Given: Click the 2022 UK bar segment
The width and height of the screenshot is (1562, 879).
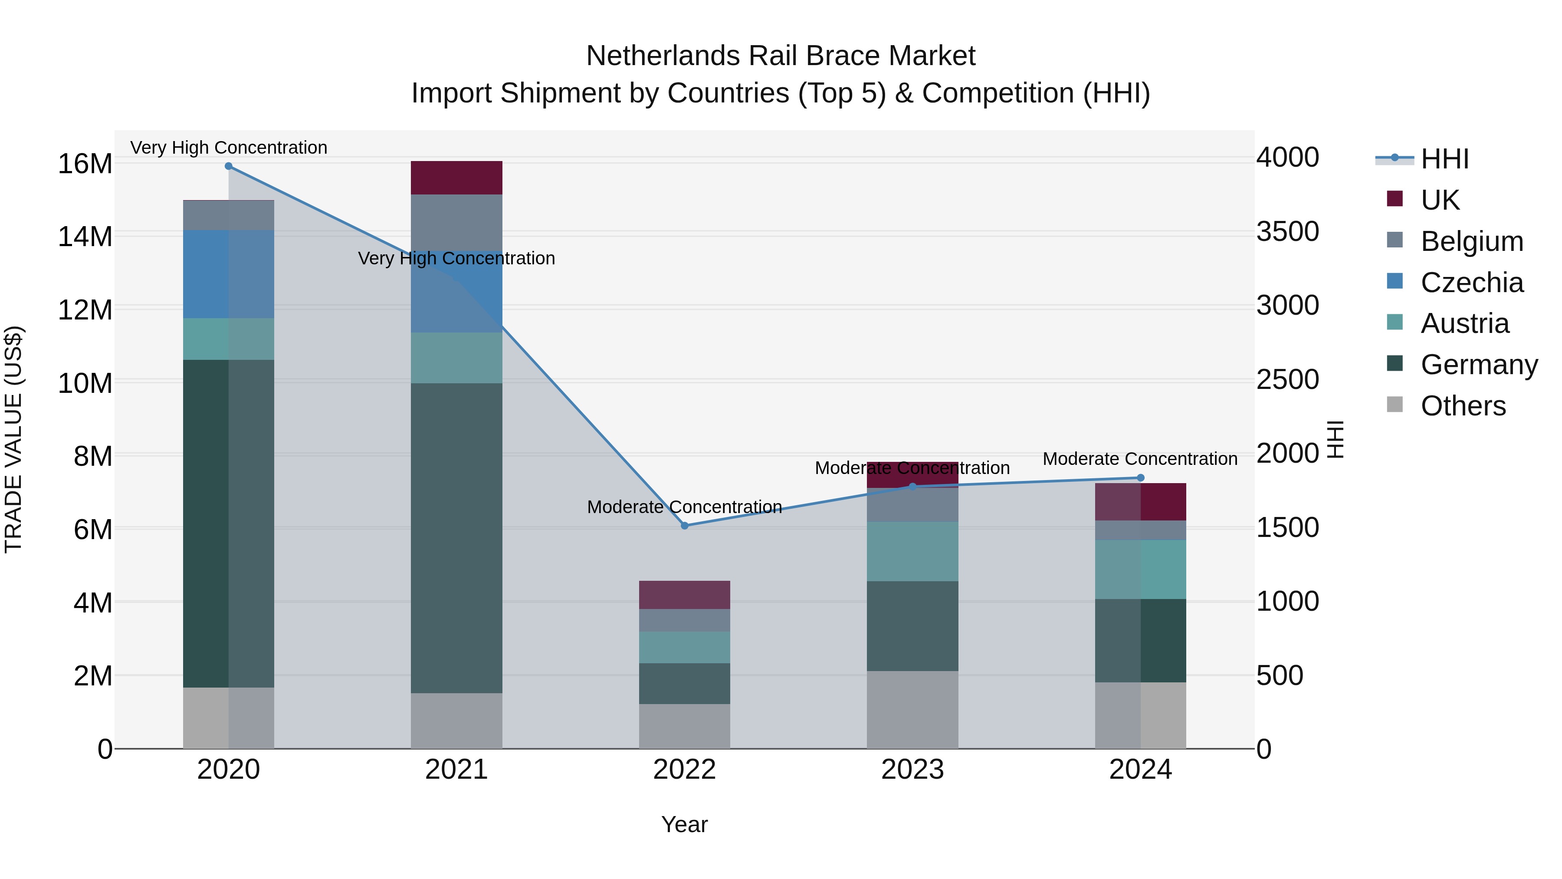Looking at the screenshot, I should pyautogui.click(x=685, y=595).
